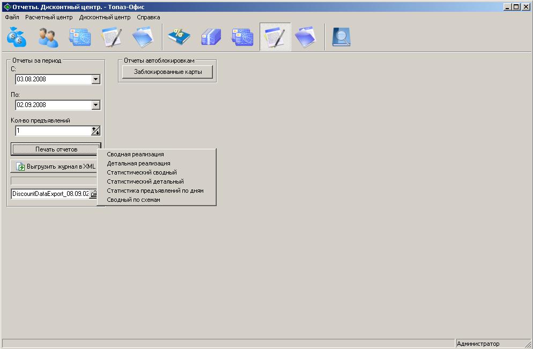The height and width of the screenshot is (349, 533).
Task: Open the Дисконтный центр menu
Action: click(105, 17)
